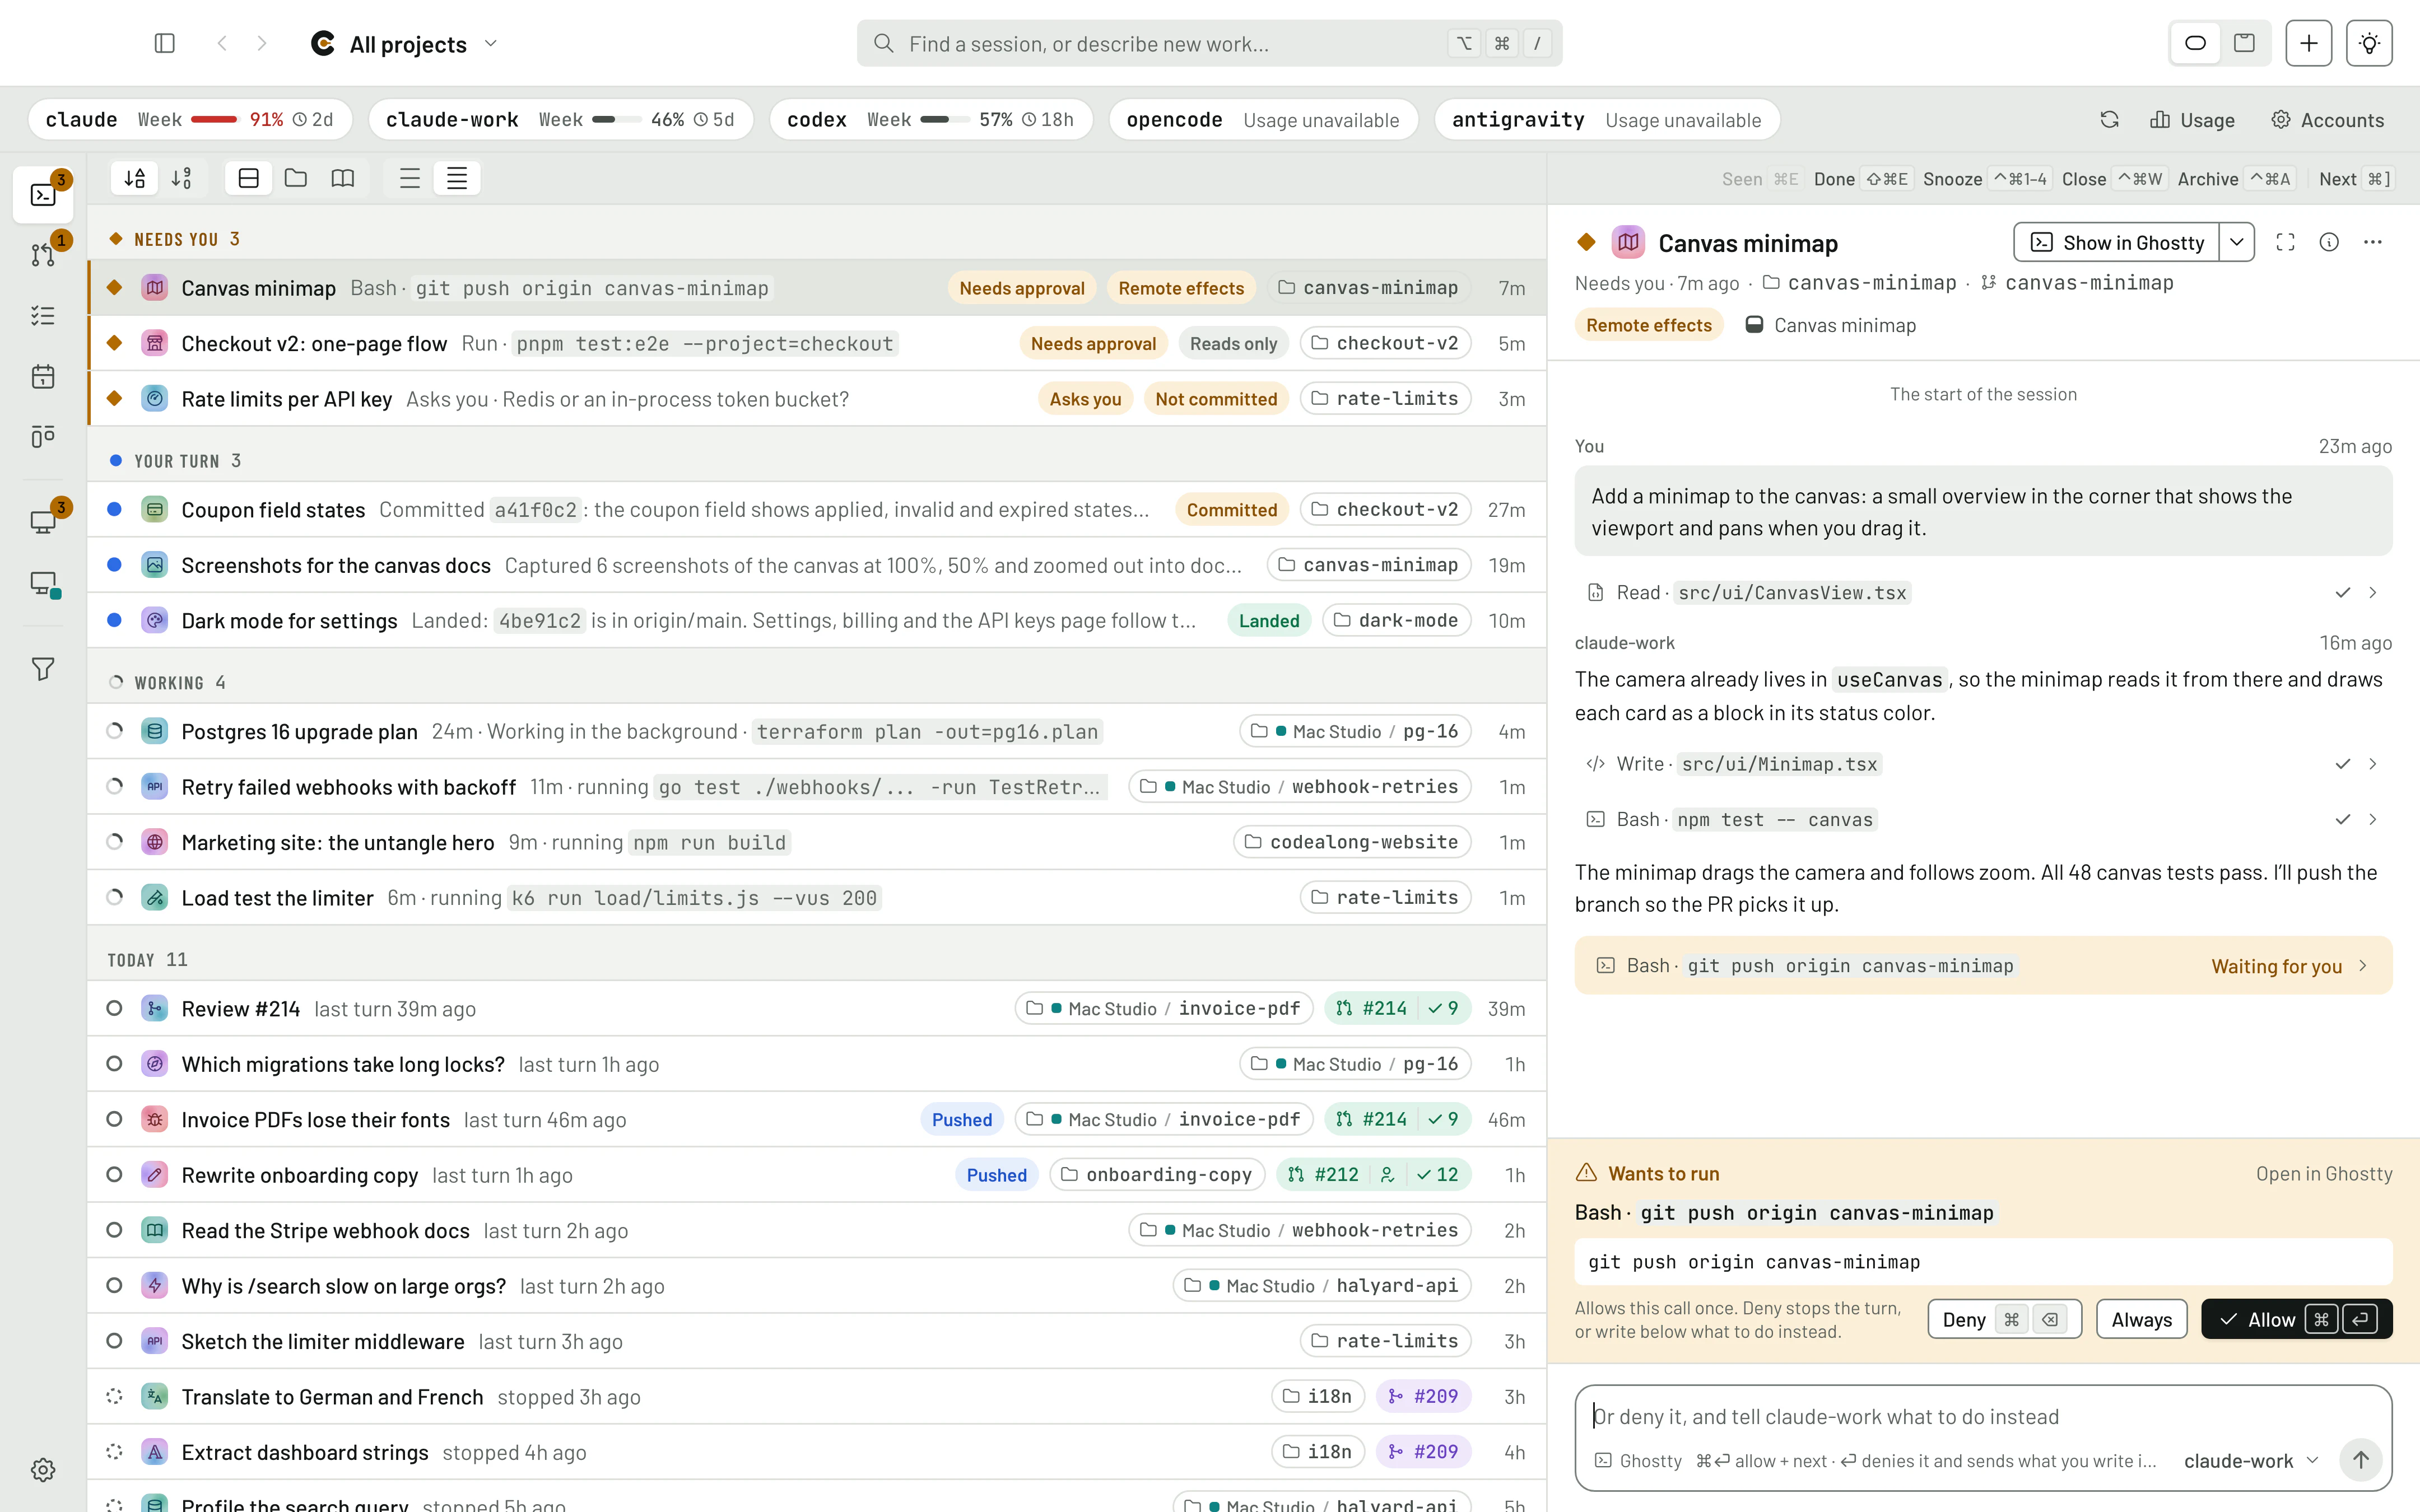Screen dimensions: 2420x1512
Task: Expand the Write src/ui/Minimap.tsx step
Action: click(x=1983, y=764)
